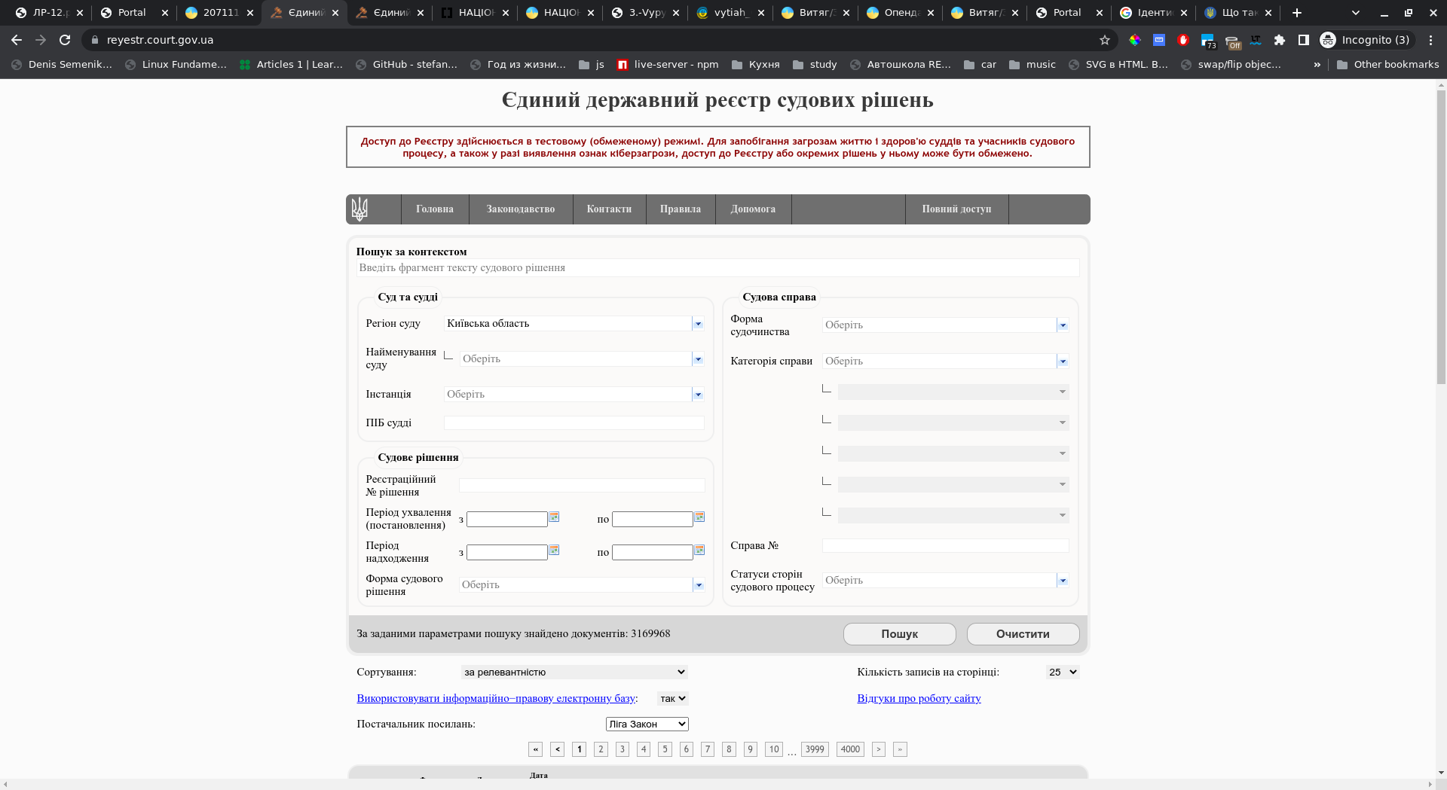Click the context search text field

click(717, 268)
